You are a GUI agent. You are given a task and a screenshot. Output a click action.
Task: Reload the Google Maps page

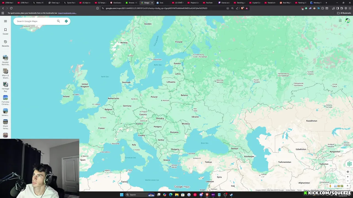click(x=11, y=8)
